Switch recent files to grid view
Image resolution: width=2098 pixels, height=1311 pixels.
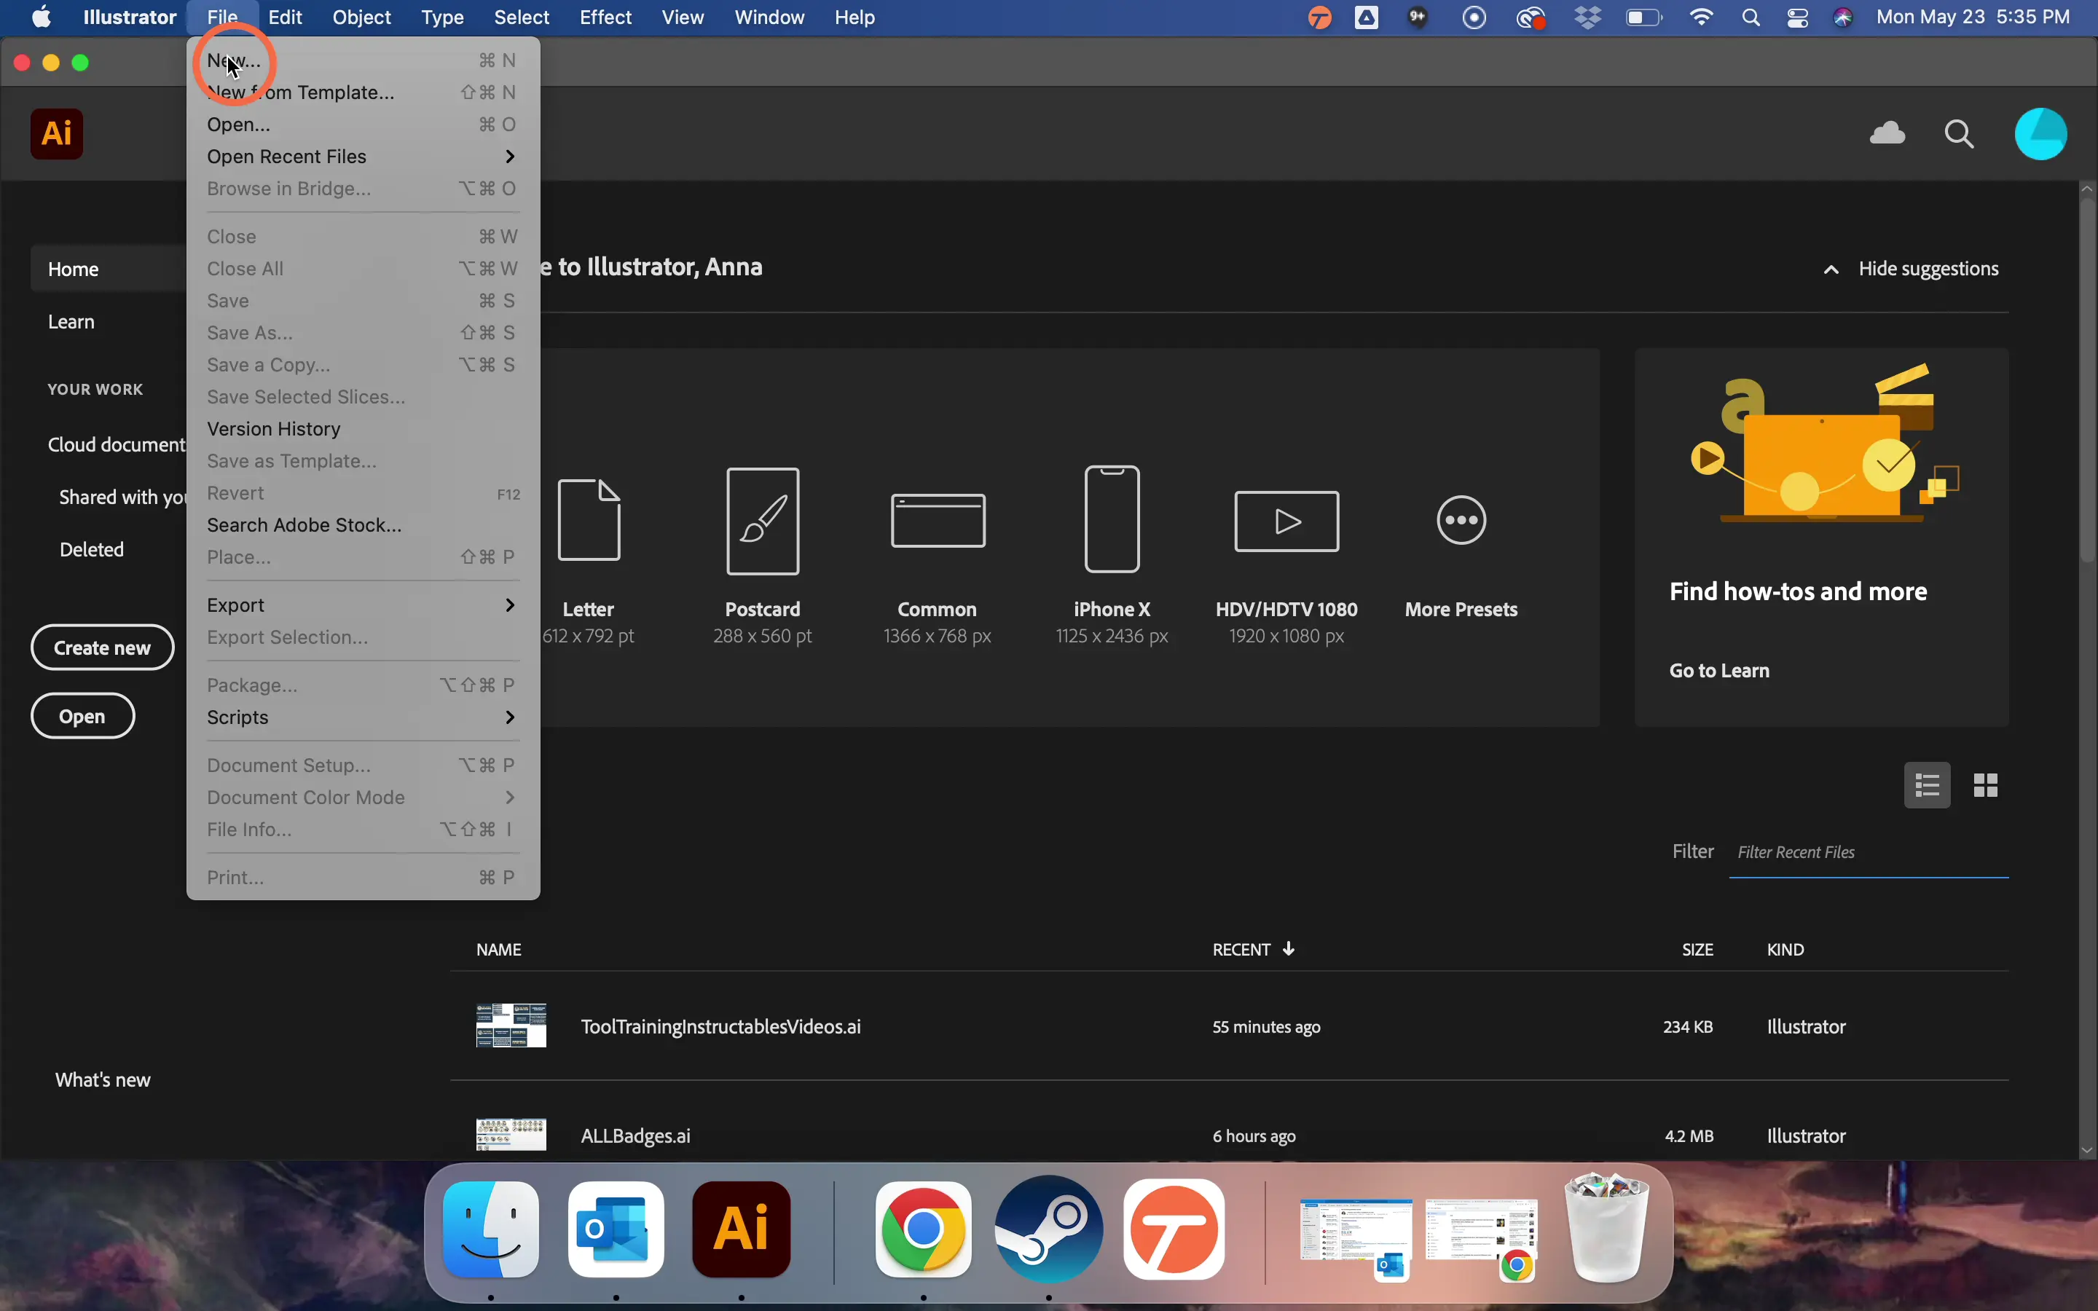[x=1985, y=784]
